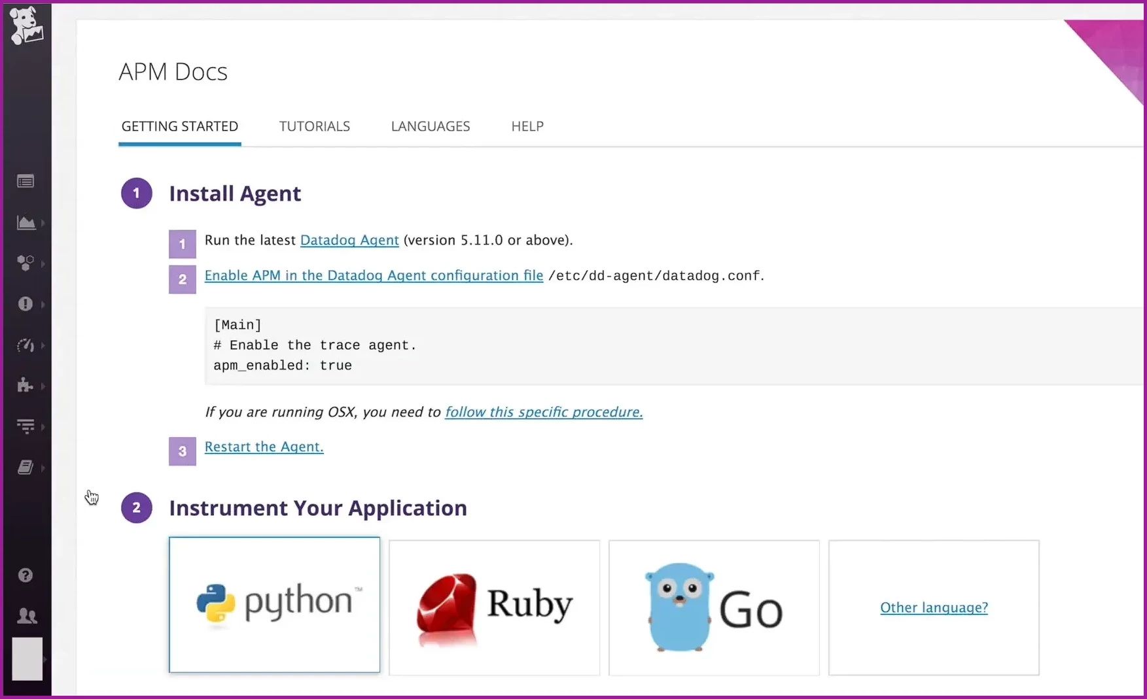The height and width of the screenshot is (699, 1147).
Task: Click the [Main] line in code block
Action: [238, 325]
